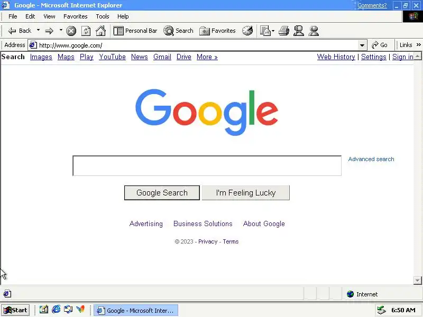
Task: Open the Tools menu
Action: pos(103,16)
